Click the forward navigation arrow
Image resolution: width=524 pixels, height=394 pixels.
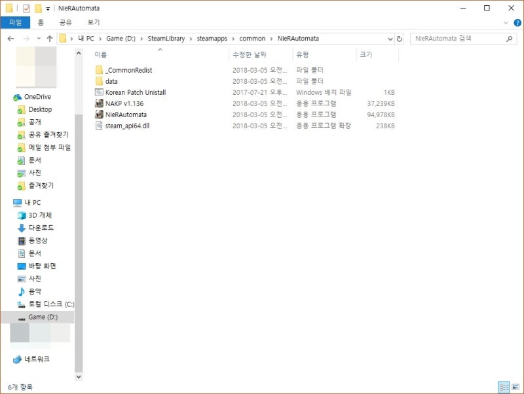click(x=26, y=39)
